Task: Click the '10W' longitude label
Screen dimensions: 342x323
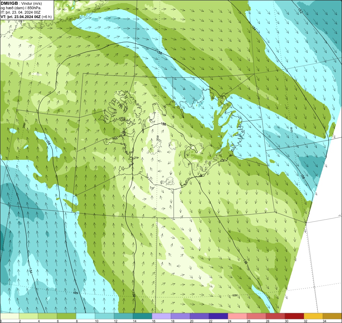Action: [291, 129]
